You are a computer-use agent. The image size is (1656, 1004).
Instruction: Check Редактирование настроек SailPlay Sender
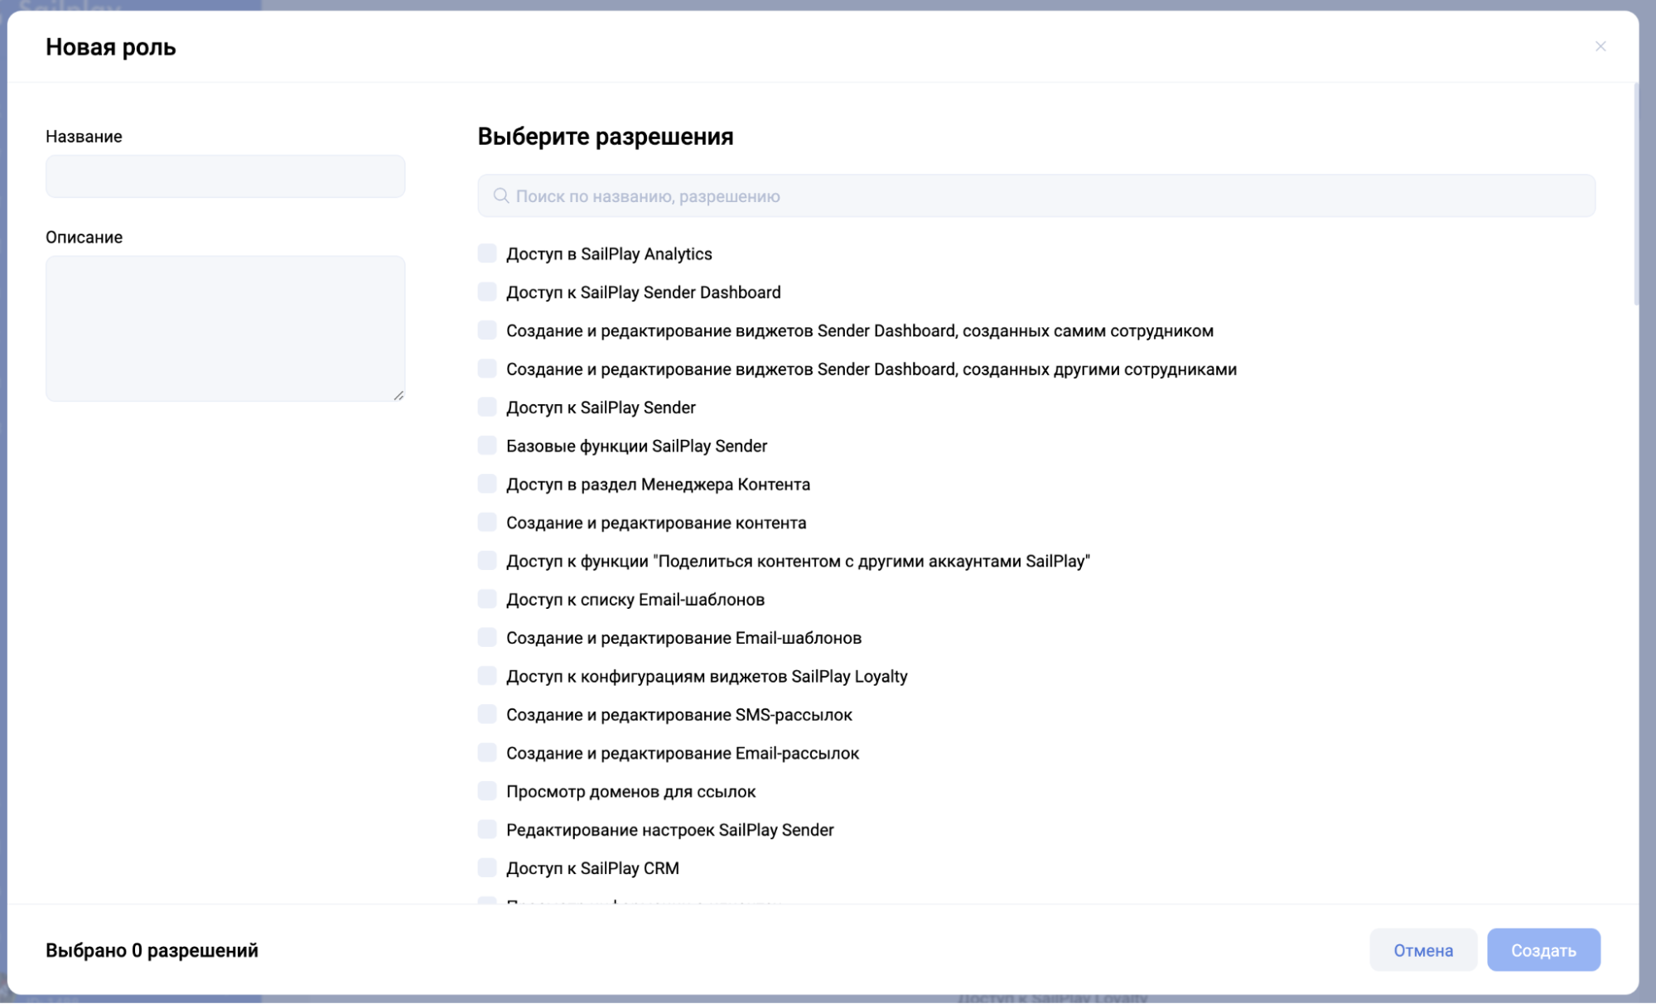click(487, 829)
